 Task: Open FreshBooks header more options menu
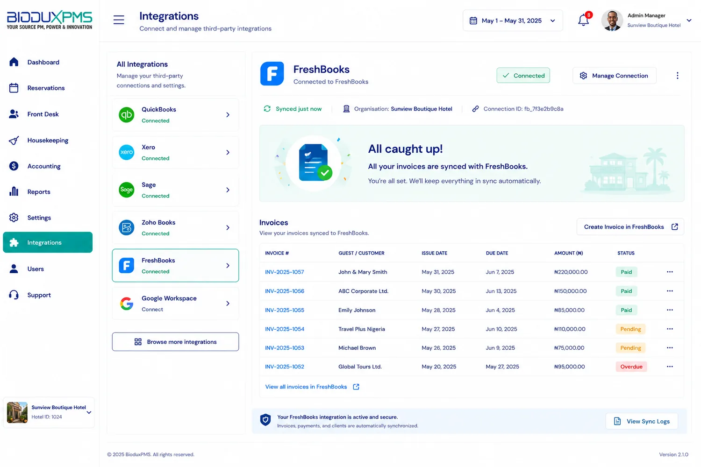(677, 76)
